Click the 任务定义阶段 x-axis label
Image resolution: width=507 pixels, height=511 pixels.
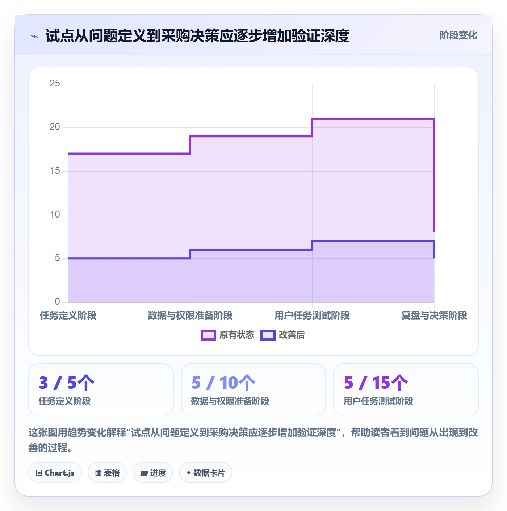pos(68,315)
